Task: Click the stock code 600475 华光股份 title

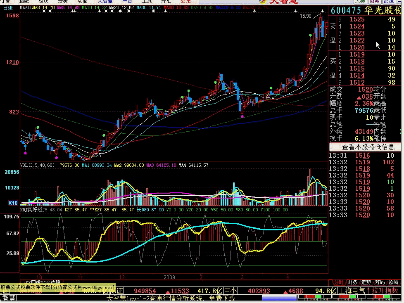Action: (x=366, y=11)
